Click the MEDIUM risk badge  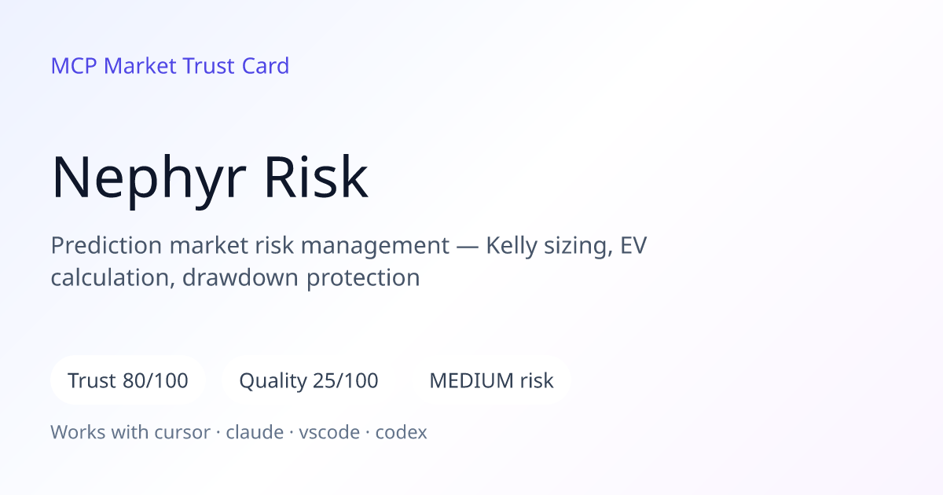click(491, 381)
